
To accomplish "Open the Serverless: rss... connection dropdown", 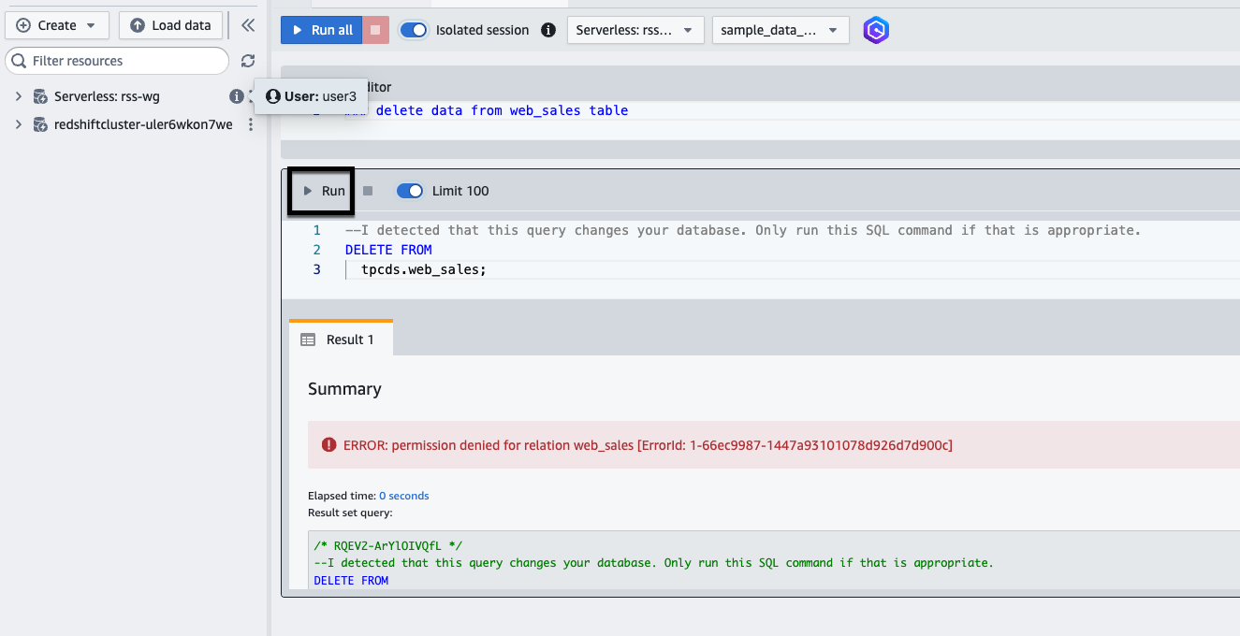I will [x=635, y=30].
